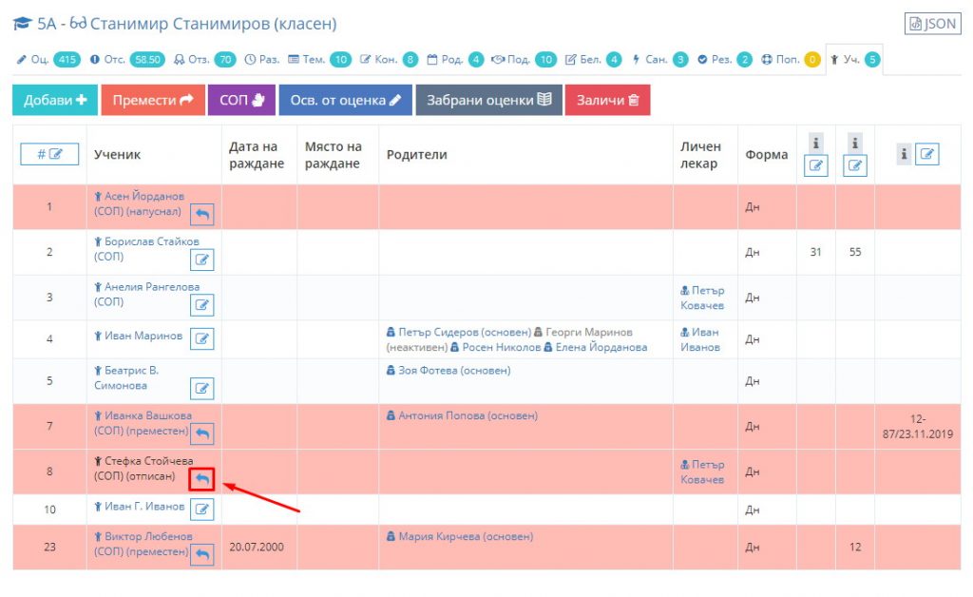Click the edit icon next to Иван Г. Иванов
Viewport: 973px width, 597px height.
coord(201,510)
